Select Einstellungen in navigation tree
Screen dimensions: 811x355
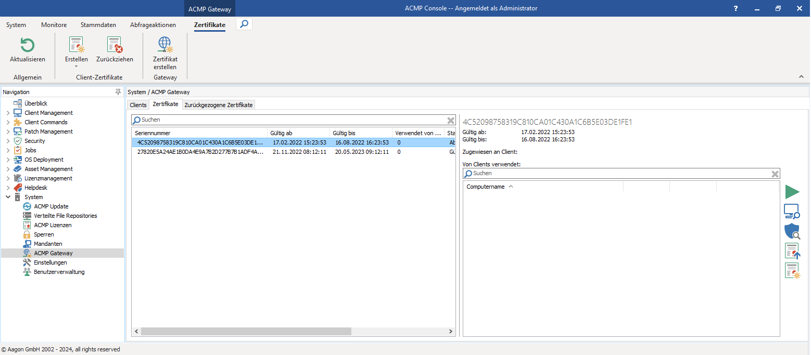point(50,262)
